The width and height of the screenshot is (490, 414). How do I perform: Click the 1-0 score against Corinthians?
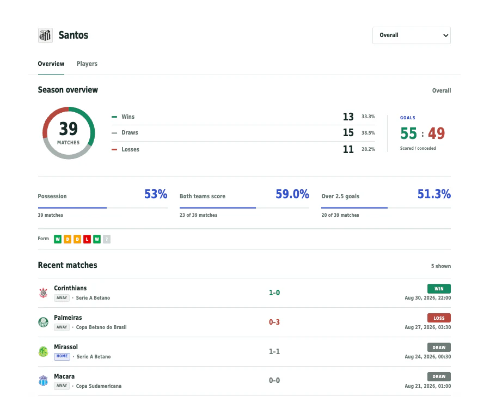(274, 293)
